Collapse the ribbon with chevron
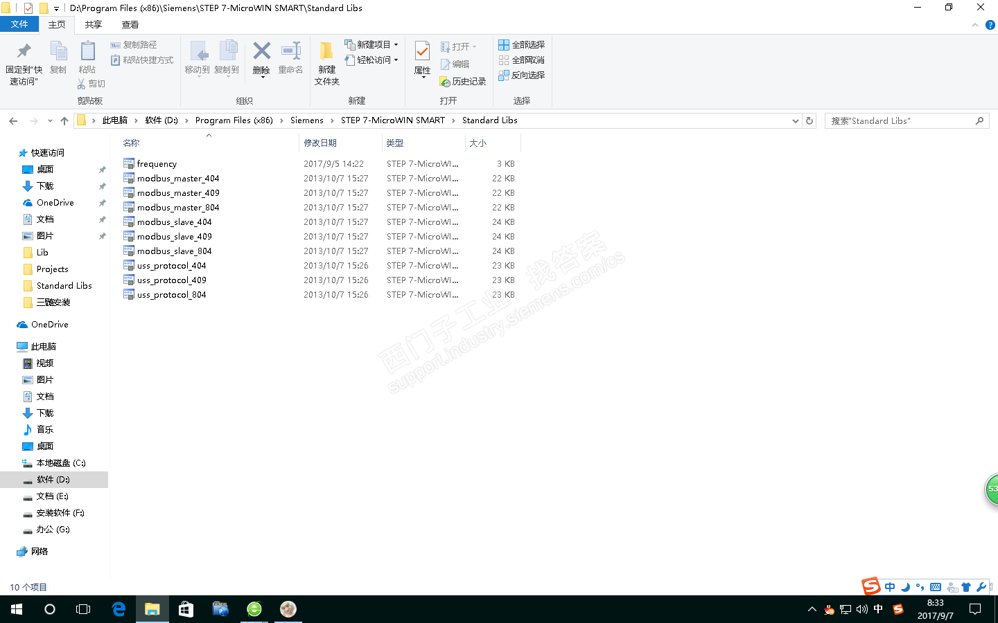 (975, 25)
